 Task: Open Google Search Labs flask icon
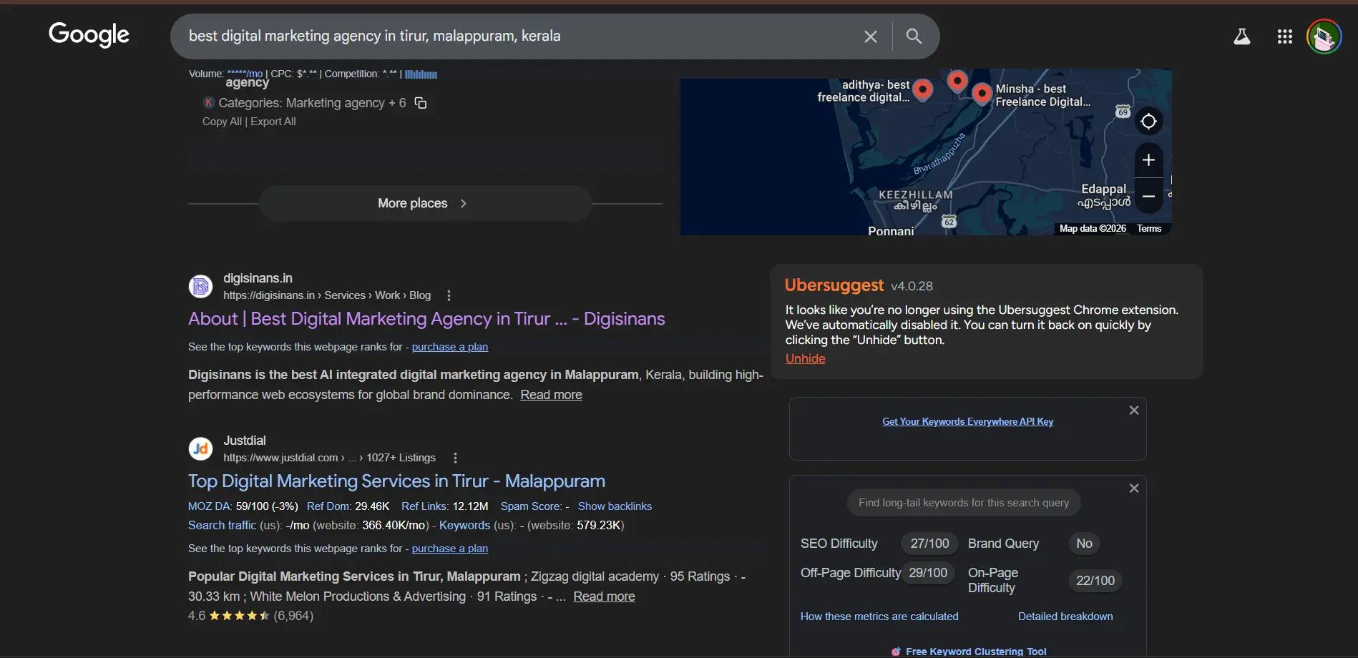pos(1241,36)
